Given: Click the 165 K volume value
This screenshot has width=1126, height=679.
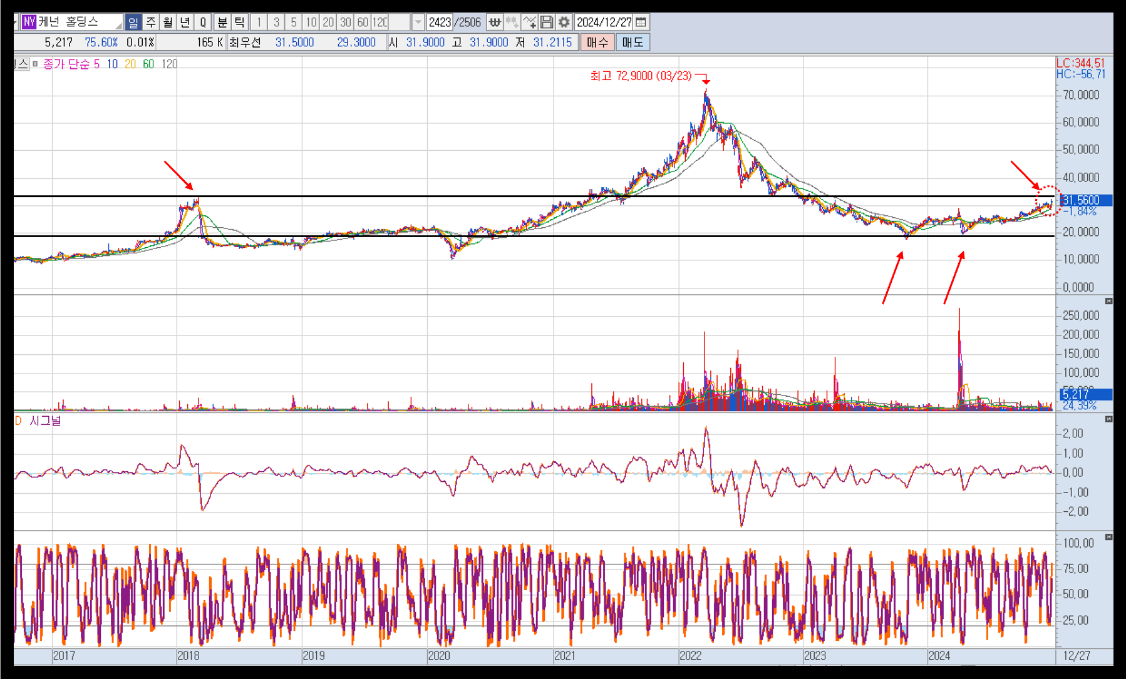Looking at the screenshot, I should pyautogui.click(x=210, y=43).
